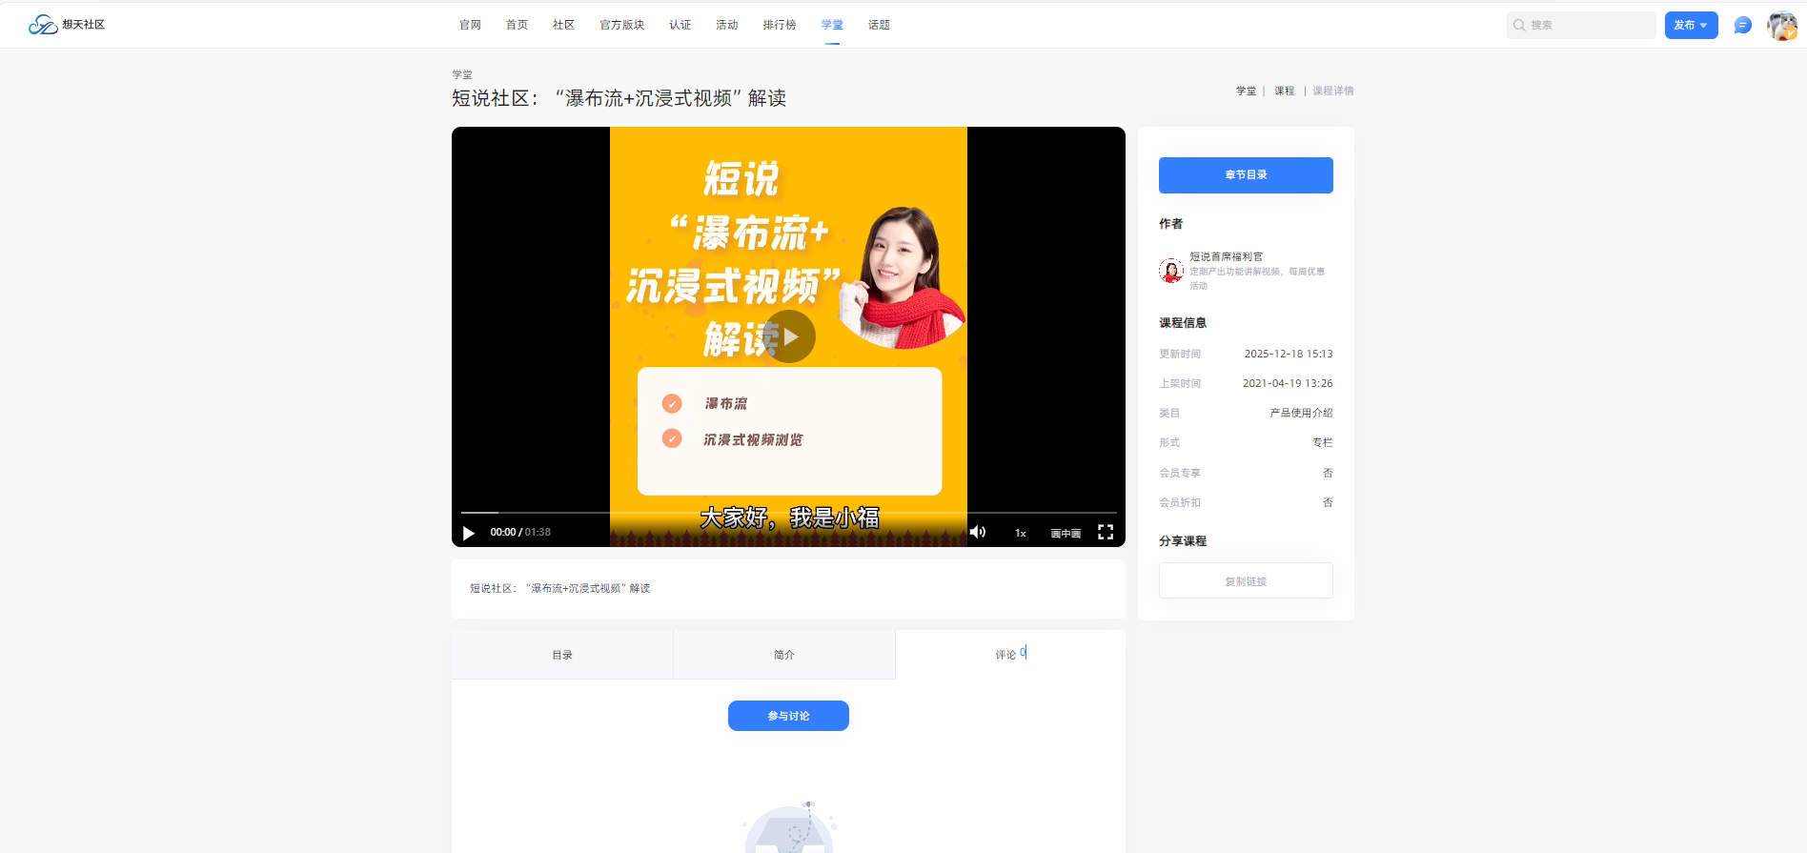Click the video progress bar
The height and width of the screenshot is (853, 1807).
point(789,513)
